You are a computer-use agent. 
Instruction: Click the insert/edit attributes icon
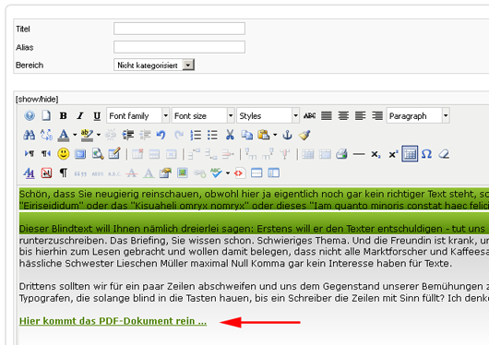coord(165,173)
